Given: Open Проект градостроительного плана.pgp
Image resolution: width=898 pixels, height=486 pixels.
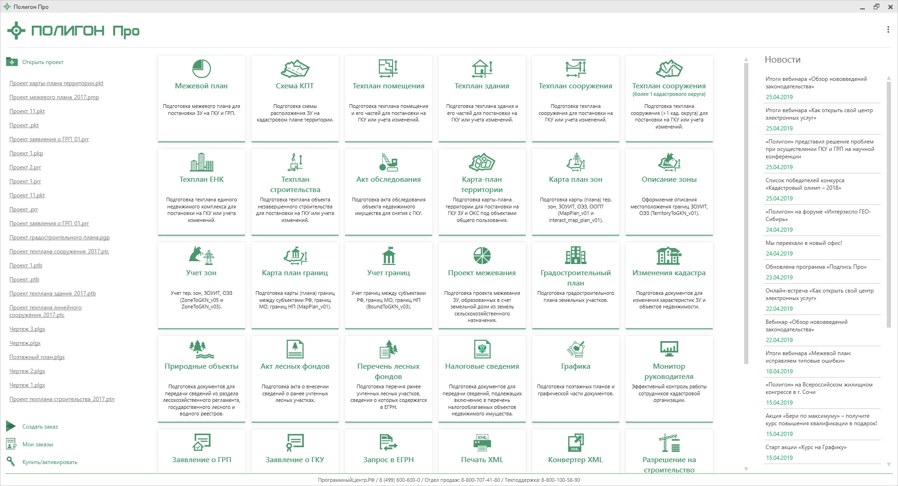Looking at the screenshot, I should pos(59,237).
